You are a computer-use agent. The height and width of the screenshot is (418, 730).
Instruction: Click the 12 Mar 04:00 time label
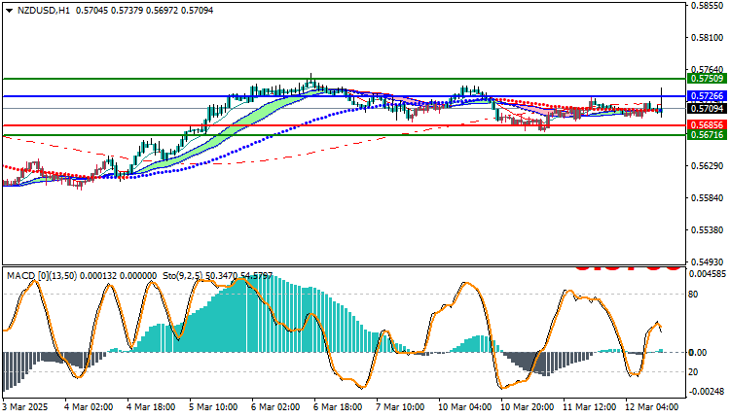click(x=651, y=407)
